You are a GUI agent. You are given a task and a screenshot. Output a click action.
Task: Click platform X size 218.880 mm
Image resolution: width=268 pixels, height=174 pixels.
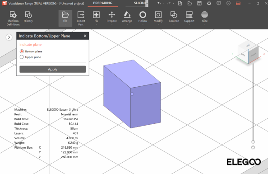[x=69, y=147]
